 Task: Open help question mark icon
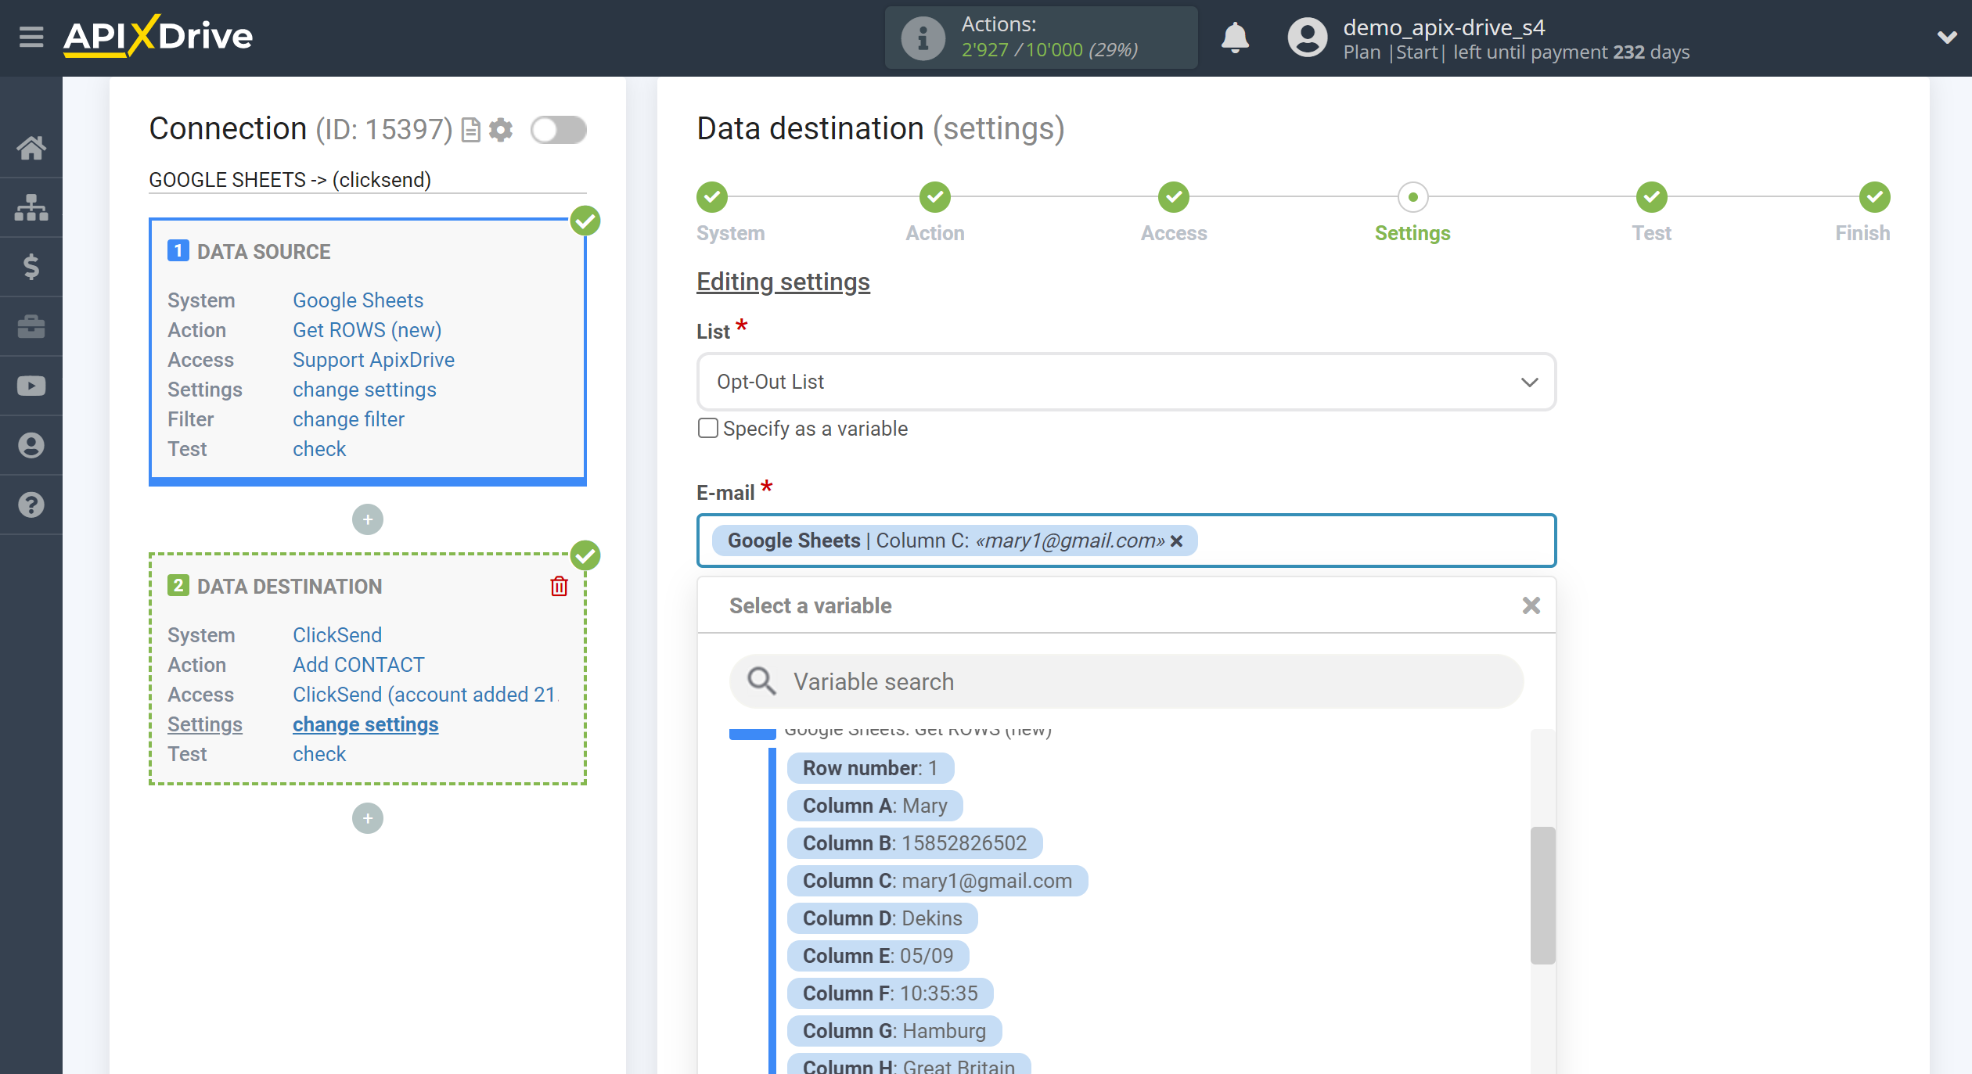pyautogui.click(x=31, y=505)
